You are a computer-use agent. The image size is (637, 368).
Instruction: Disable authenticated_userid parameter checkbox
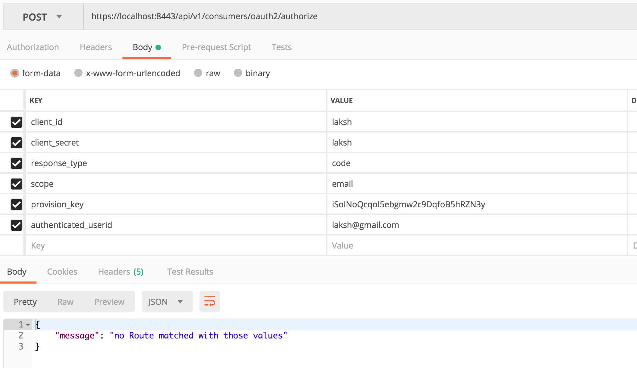tap(17, 225)
